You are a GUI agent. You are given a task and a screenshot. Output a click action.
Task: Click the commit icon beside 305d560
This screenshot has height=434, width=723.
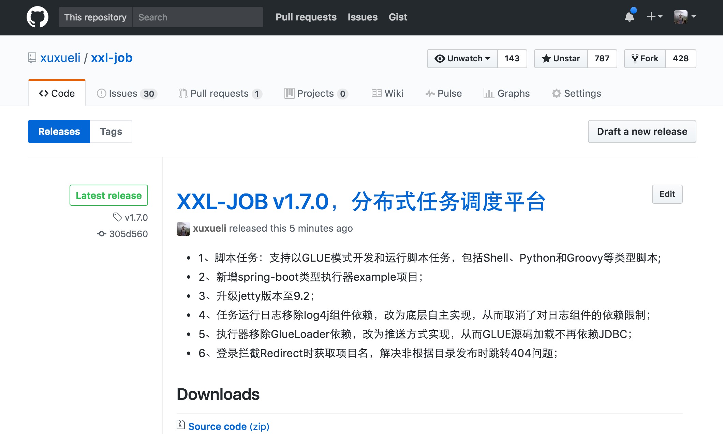(x=101, y=234)
